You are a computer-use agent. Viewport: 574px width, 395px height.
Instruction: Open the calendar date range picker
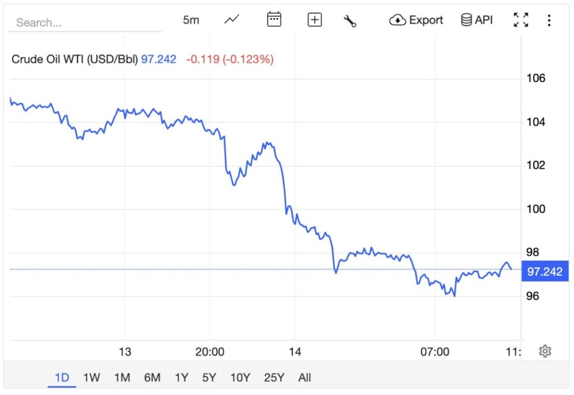point(274,20)
